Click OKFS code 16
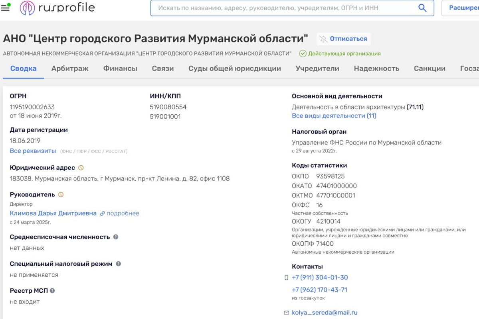Screen dimensions: 479x319 pos(319,205)
